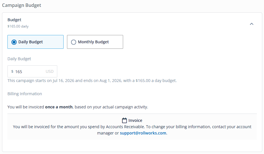Select the Daily Budget radio circle
Screen dimensions: 264x154
pyautogui.click(x=14, y=42)
